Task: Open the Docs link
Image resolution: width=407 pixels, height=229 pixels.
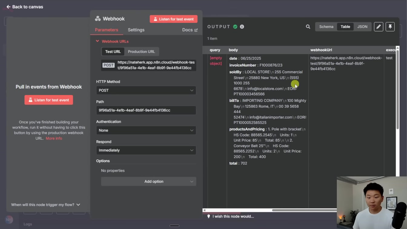Action: pos(190,30)
